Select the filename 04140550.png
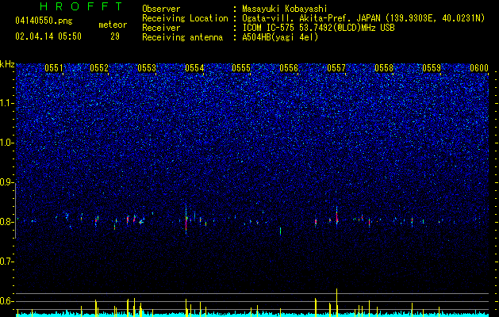 point(44,21)
